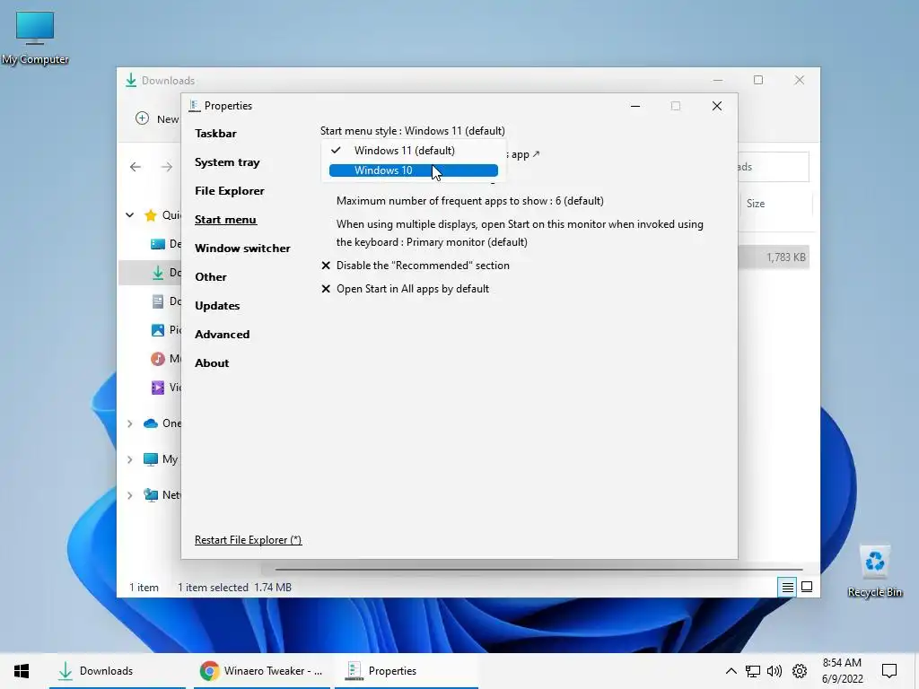919x689 pixels.
Task: Open the settings gear tray icon
Action: [800, 671]
